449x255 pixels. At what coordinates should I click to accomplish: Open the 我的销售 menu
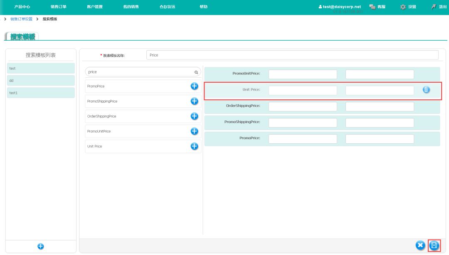click(x=131, y=7)
